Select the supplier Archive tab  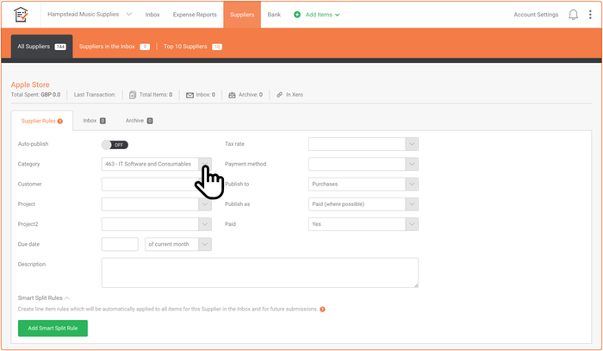pos(139,121)
